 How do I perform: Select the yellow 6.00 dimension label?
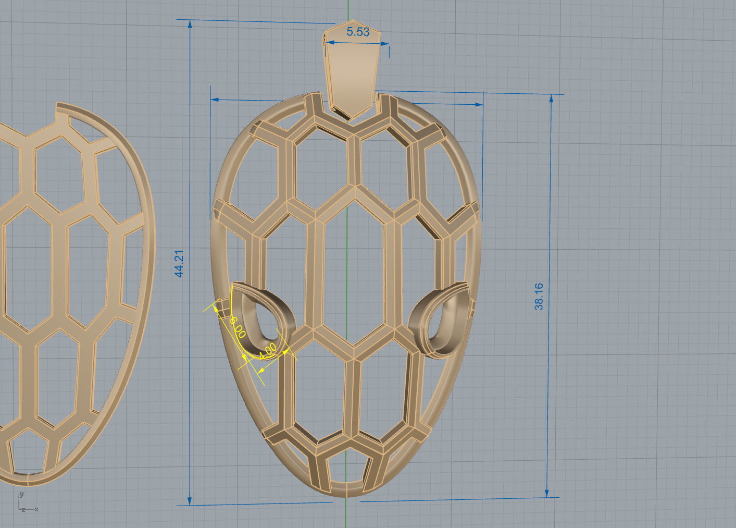point(237,327)
